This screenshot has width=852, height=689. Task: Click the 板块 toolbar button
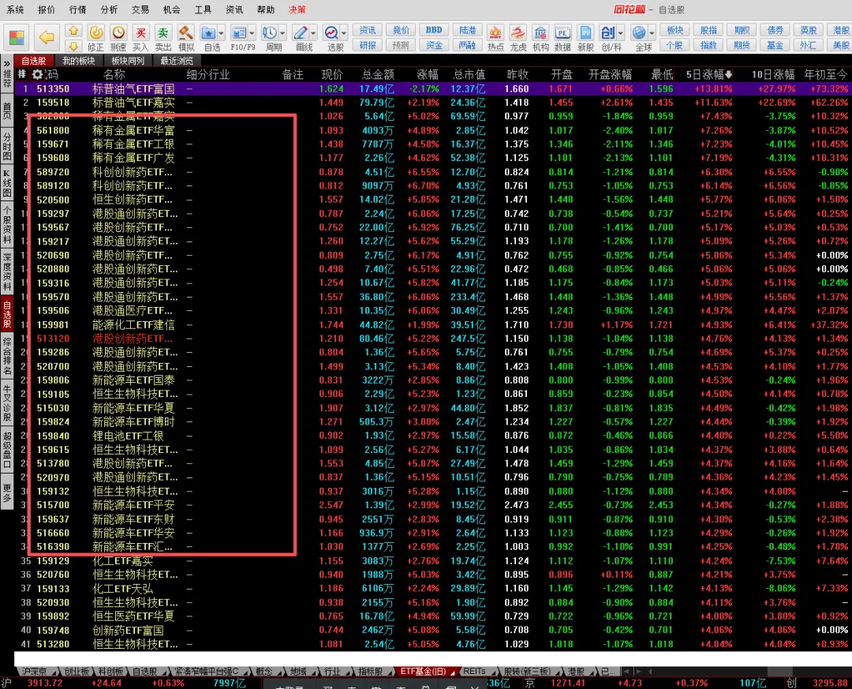click(x=675, y=30)
